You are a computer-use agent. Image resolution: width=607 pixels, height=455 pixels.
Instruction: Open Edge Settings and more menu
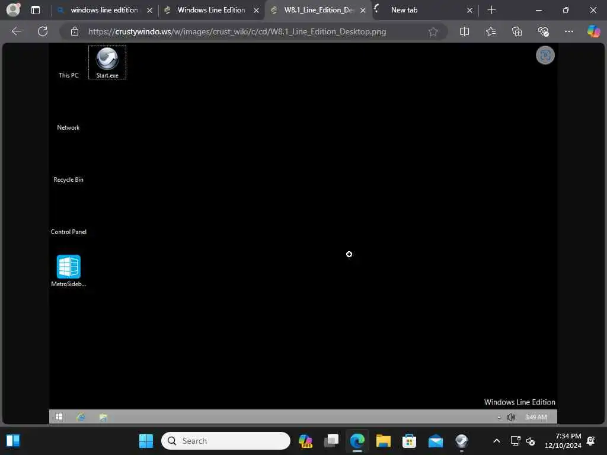[568, 31]
